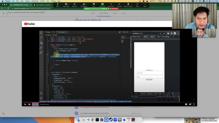Open the Classroom hamburger main menu
This screenshot has width=219, height=123.
[x=3, y=13]
